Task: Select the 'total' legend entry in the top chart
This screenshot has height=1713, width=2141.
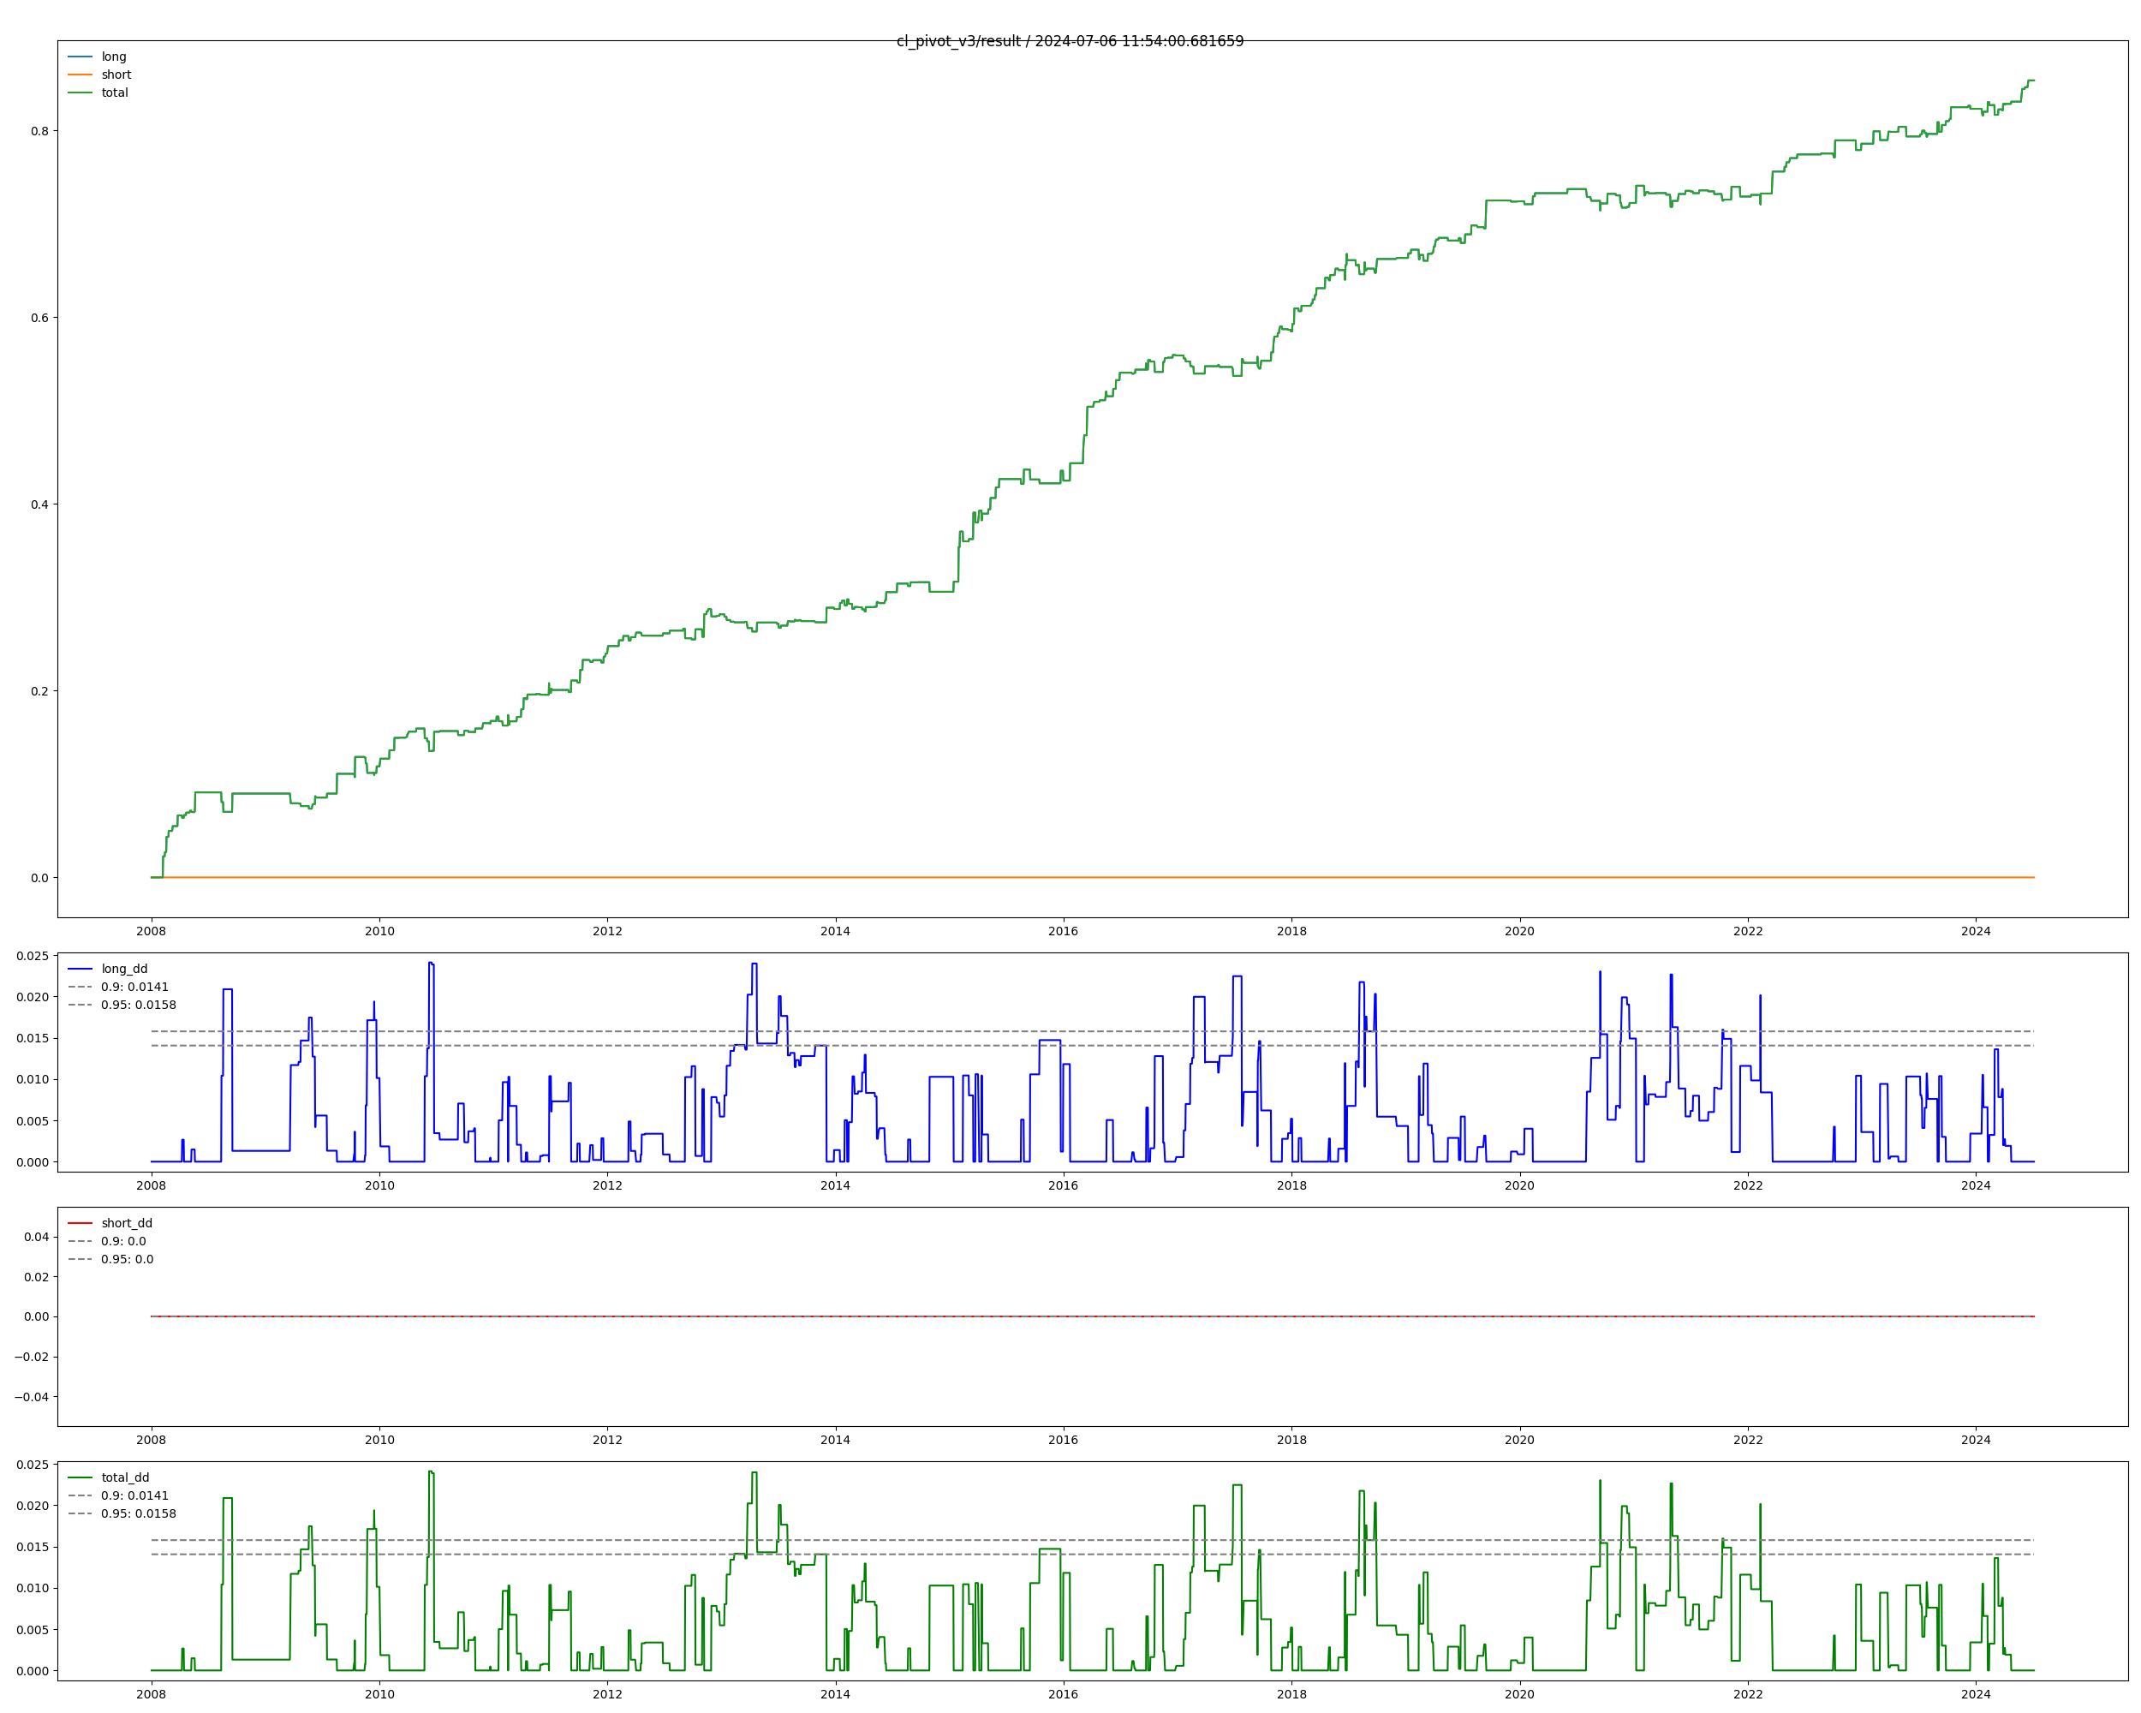Action: tap(114, 93)
